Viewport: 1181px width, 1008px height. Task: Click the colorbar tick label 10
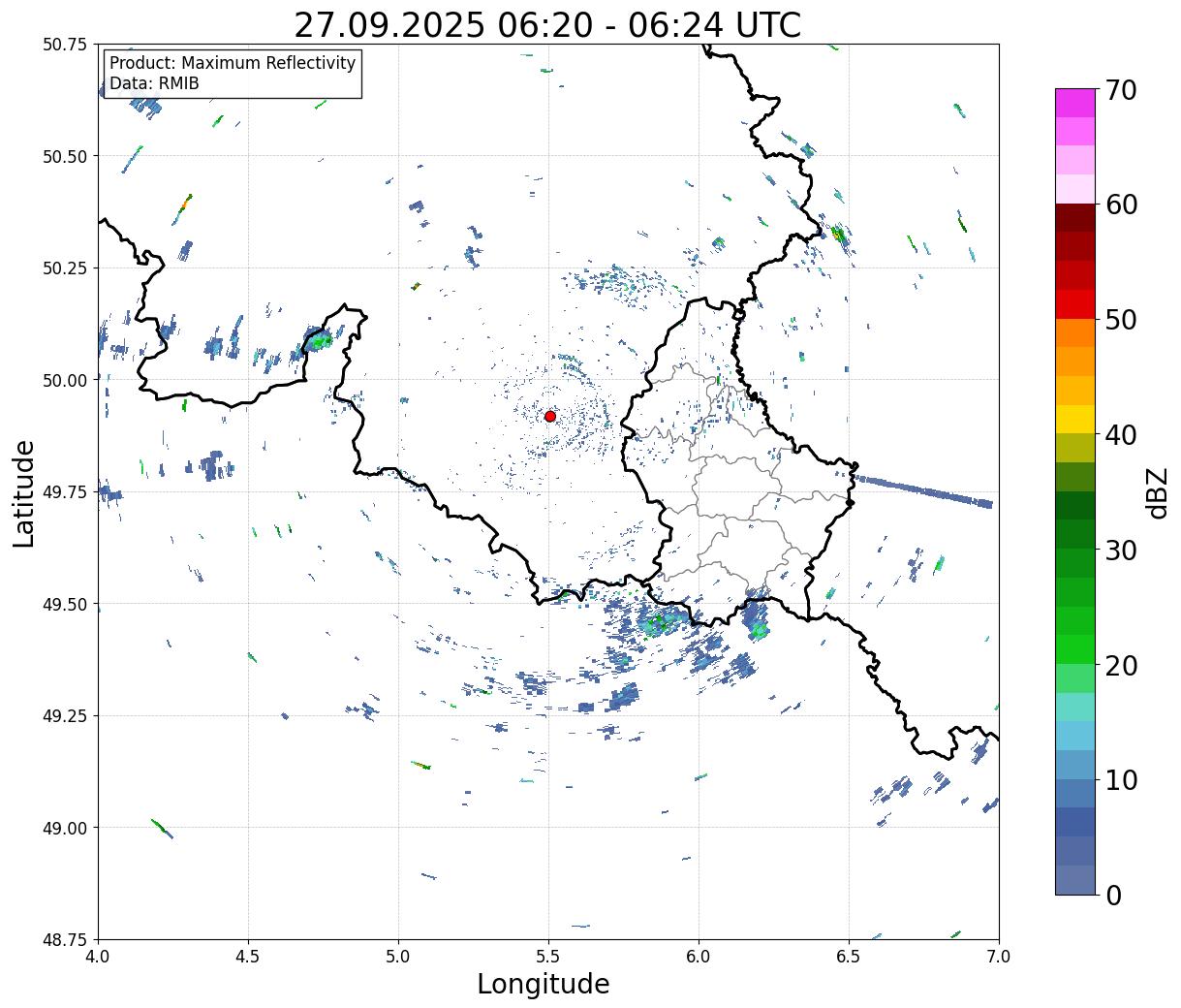pyautogui.click(x=1121, y=780)
